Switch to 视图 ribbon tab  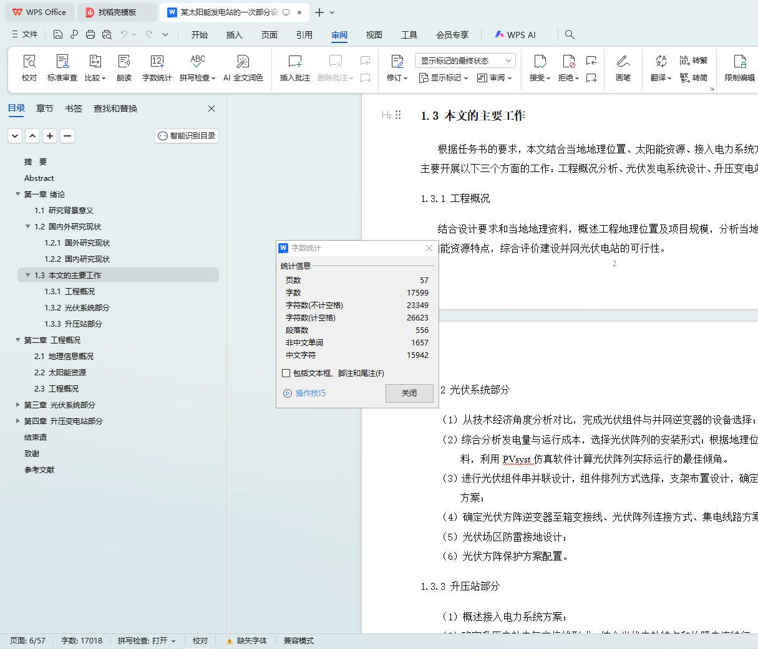pyautogui.click(x=374, y=35)
